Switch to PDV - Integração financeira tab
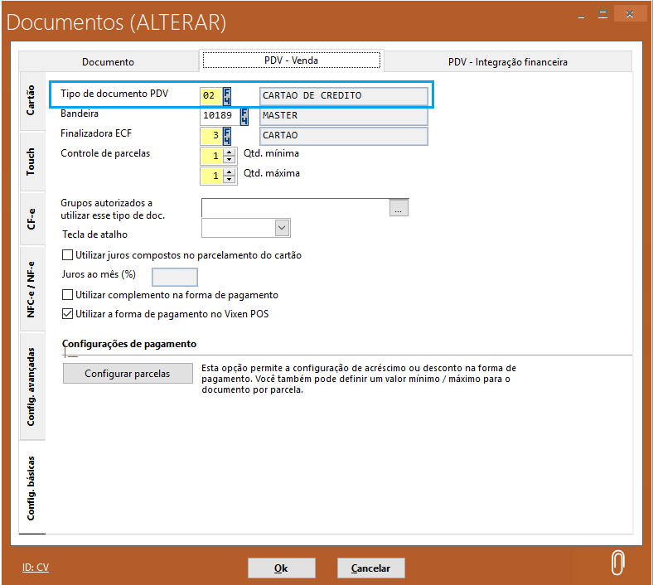The width and height of the screenshot is (653, 585). pos(508,61)
